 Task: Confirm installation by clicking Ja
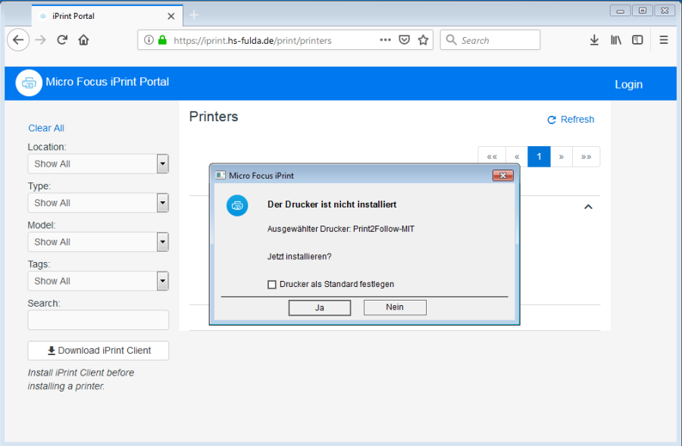click(319, 307)
